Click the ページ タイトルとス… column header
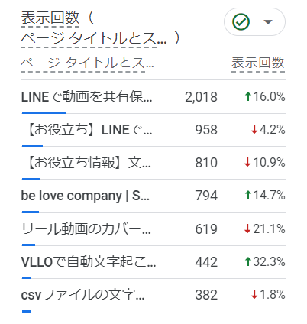 tap(87, 63)
